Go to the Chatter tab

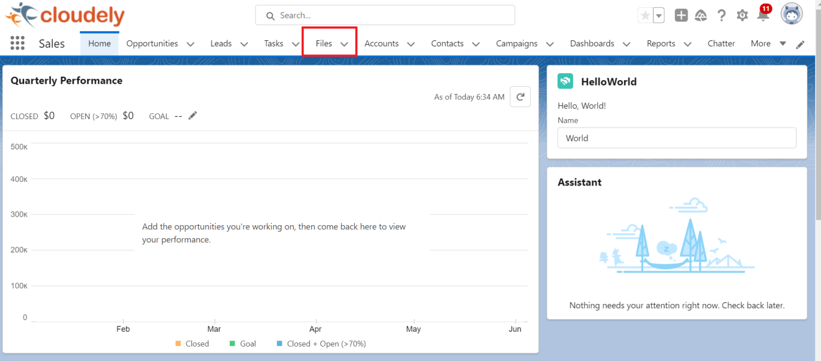point(721,43)
